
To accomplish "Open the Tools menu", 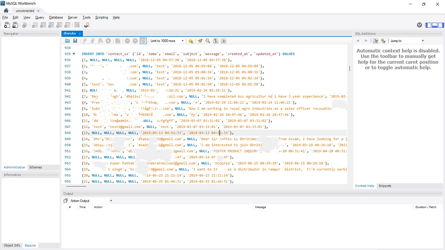I will click(86, 17).
